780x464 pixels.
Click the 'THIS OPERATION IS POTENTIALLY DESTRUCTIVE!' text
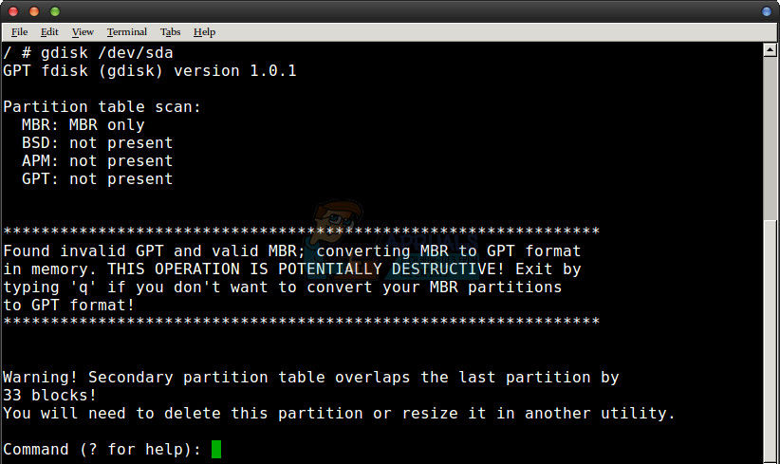(306, 269)
